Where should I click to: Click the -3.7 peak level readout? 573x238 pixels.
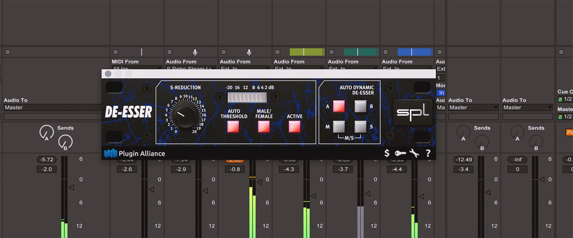click(343, 169)
